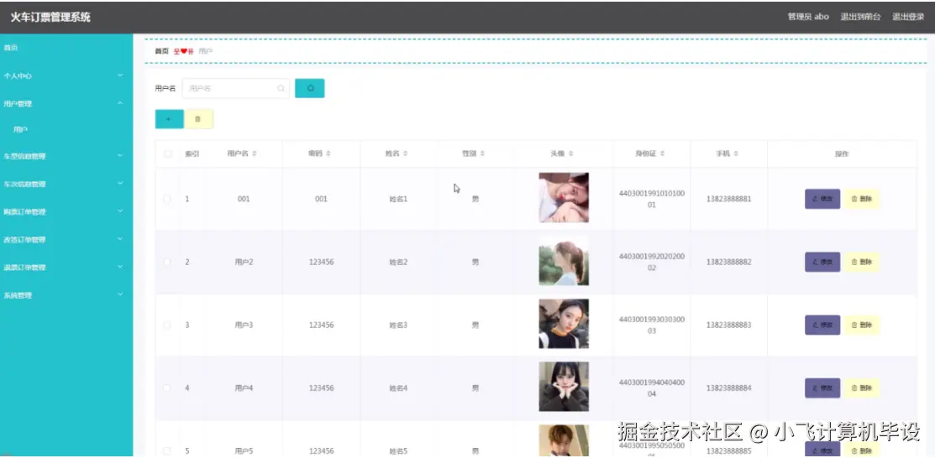Viewport: 935px width, 458px height.
Task: Open the avatar thumbnail of 用户3
Action: click(x=564, y=324)
